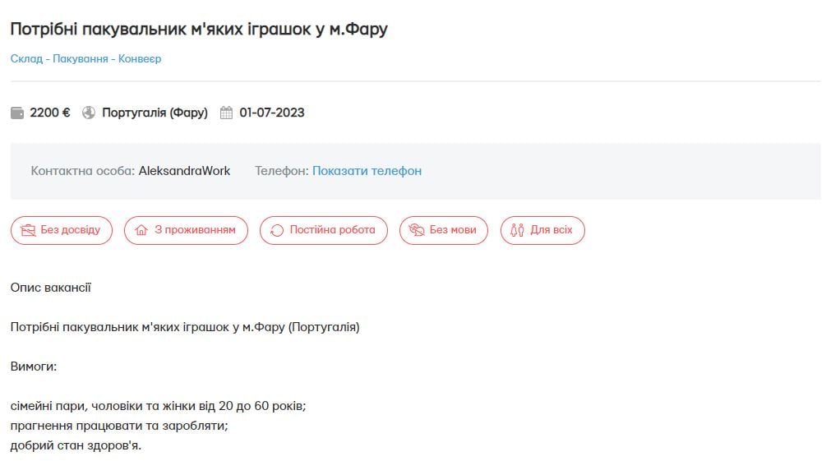Reveal phone via Показати телефон link
This screenshot has width=826, height=461.
(367, 171)
